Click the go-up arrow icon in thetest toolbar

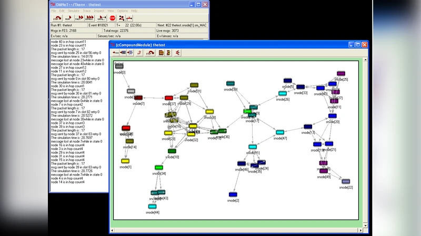139,53
